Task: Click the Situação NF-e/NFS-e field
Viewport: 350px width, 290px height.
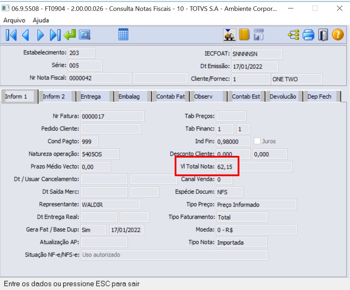Action: [174, 255]
